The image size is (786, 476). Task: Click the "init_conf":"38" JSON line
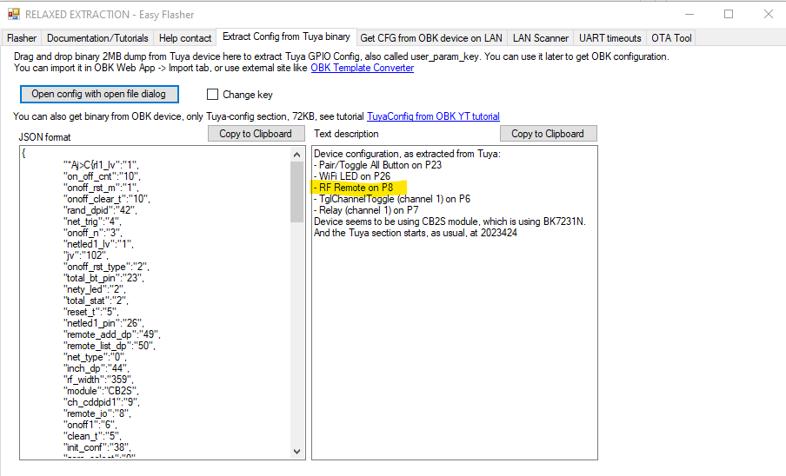[97, 447]
